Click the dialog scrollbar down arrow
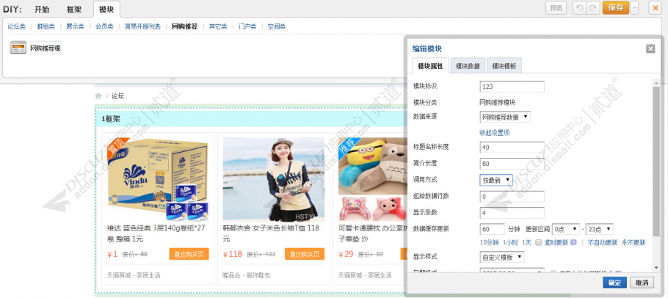 656,267
